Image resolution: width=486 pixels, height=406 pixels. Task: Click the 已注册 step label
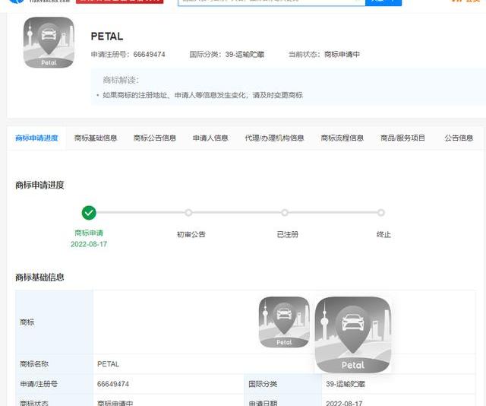pos(288,234)
